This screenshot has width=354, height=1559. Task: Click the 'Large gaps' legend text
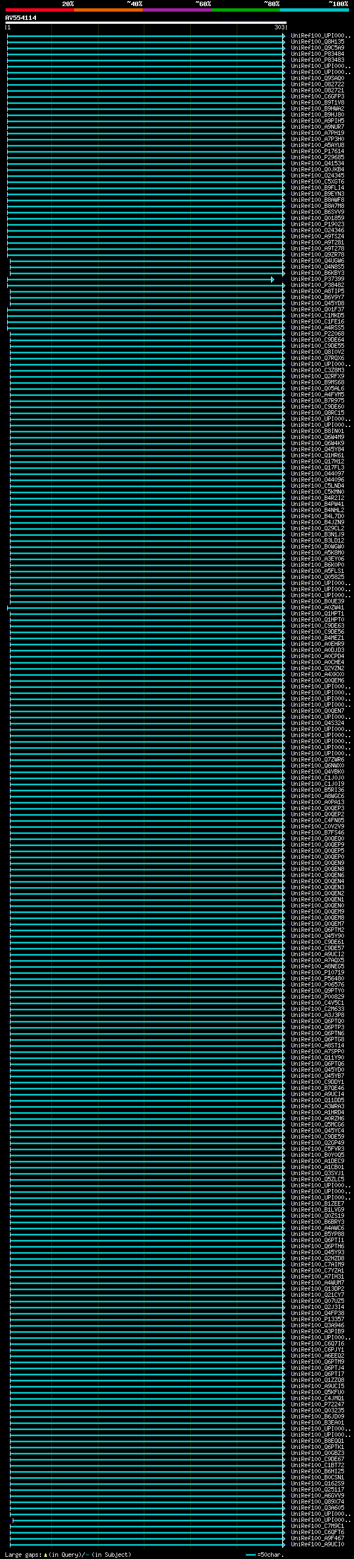point(23,1554)
